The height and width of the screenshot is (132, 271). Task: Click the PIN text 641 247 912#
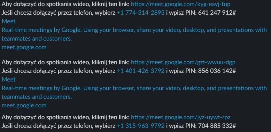coord(217,12)
